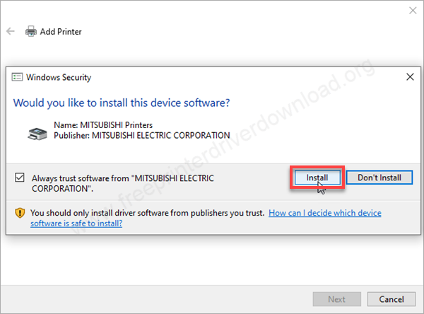Click the printer icon beside Add Printer
This screenshot has width=424, height=314.
pos(31,32)
